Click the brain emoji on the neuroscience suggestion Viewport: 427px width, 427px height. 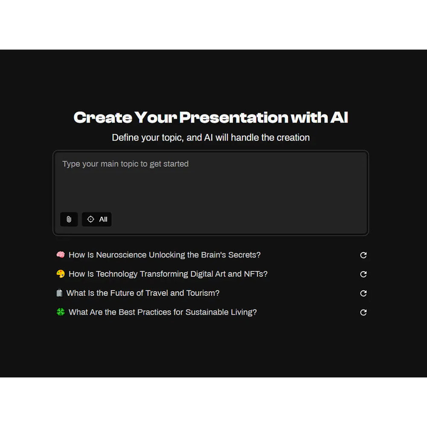tap(60, 254)
